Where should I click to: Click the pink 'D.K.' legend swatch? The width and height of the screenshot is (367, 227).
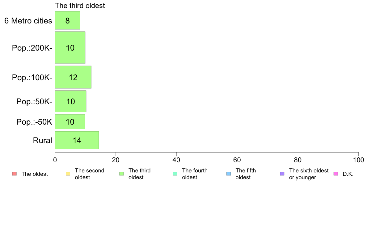coord(335,174)
